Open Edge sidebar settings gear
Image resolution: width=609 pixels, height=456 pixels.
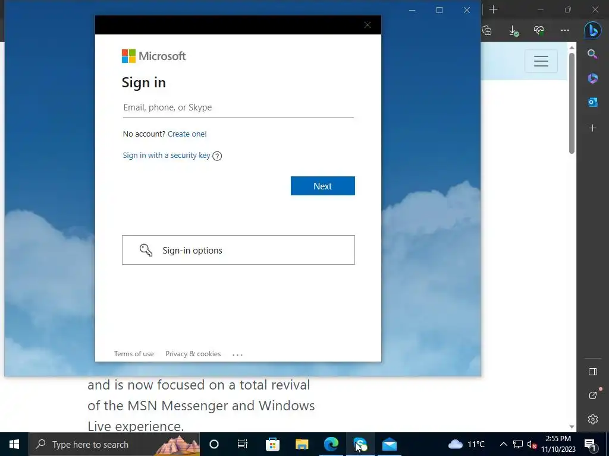(x=593, y=419)
